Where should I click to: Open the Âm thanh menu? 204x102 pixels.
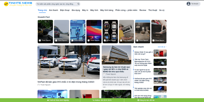[x=53, y=10]
